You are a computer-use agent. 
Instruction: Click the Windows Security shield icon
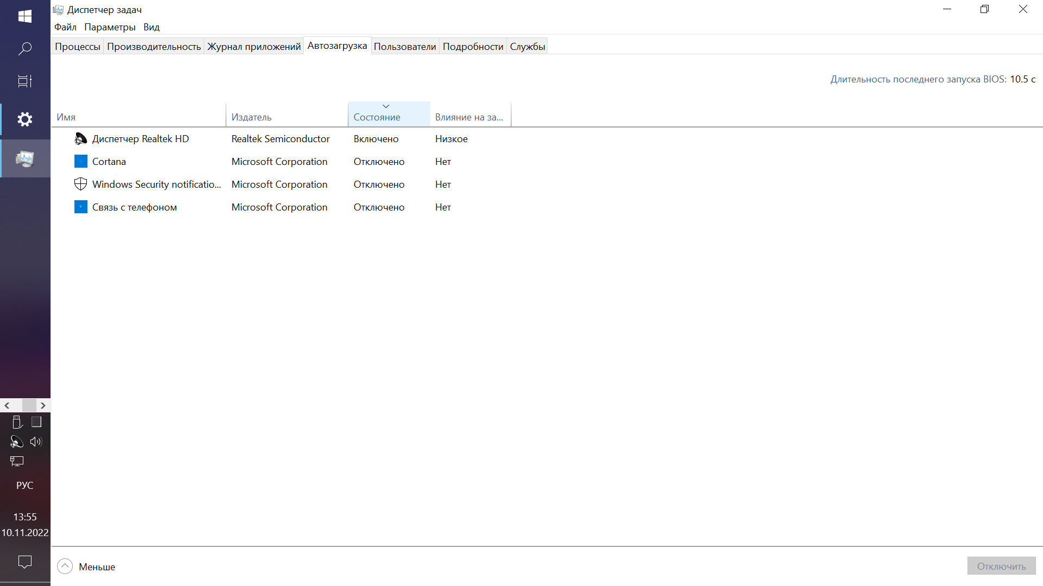pos(80,184)
